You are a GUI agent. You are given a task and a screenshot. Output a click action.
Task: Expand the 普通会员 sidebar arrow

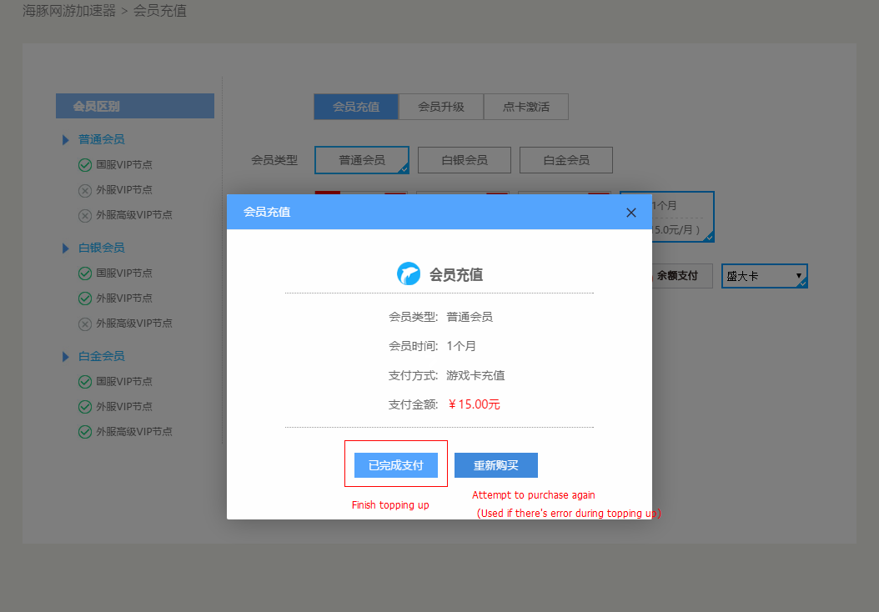point(66,139)
